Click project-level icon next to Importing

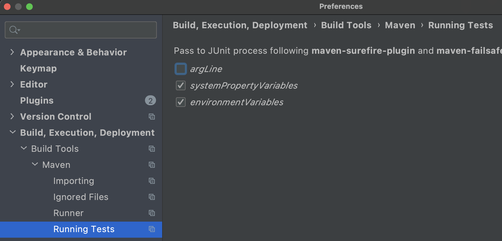click(152, 181)
